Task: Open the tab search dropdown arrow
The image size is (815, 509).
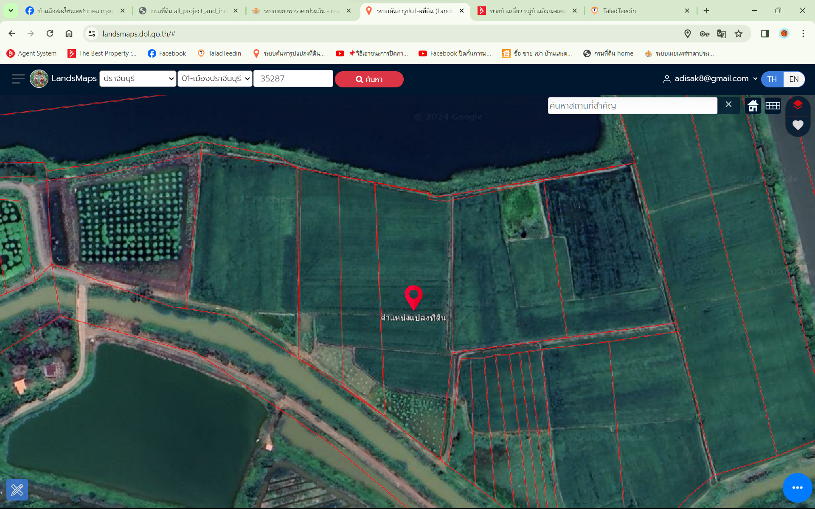Action: pos(11,11)
